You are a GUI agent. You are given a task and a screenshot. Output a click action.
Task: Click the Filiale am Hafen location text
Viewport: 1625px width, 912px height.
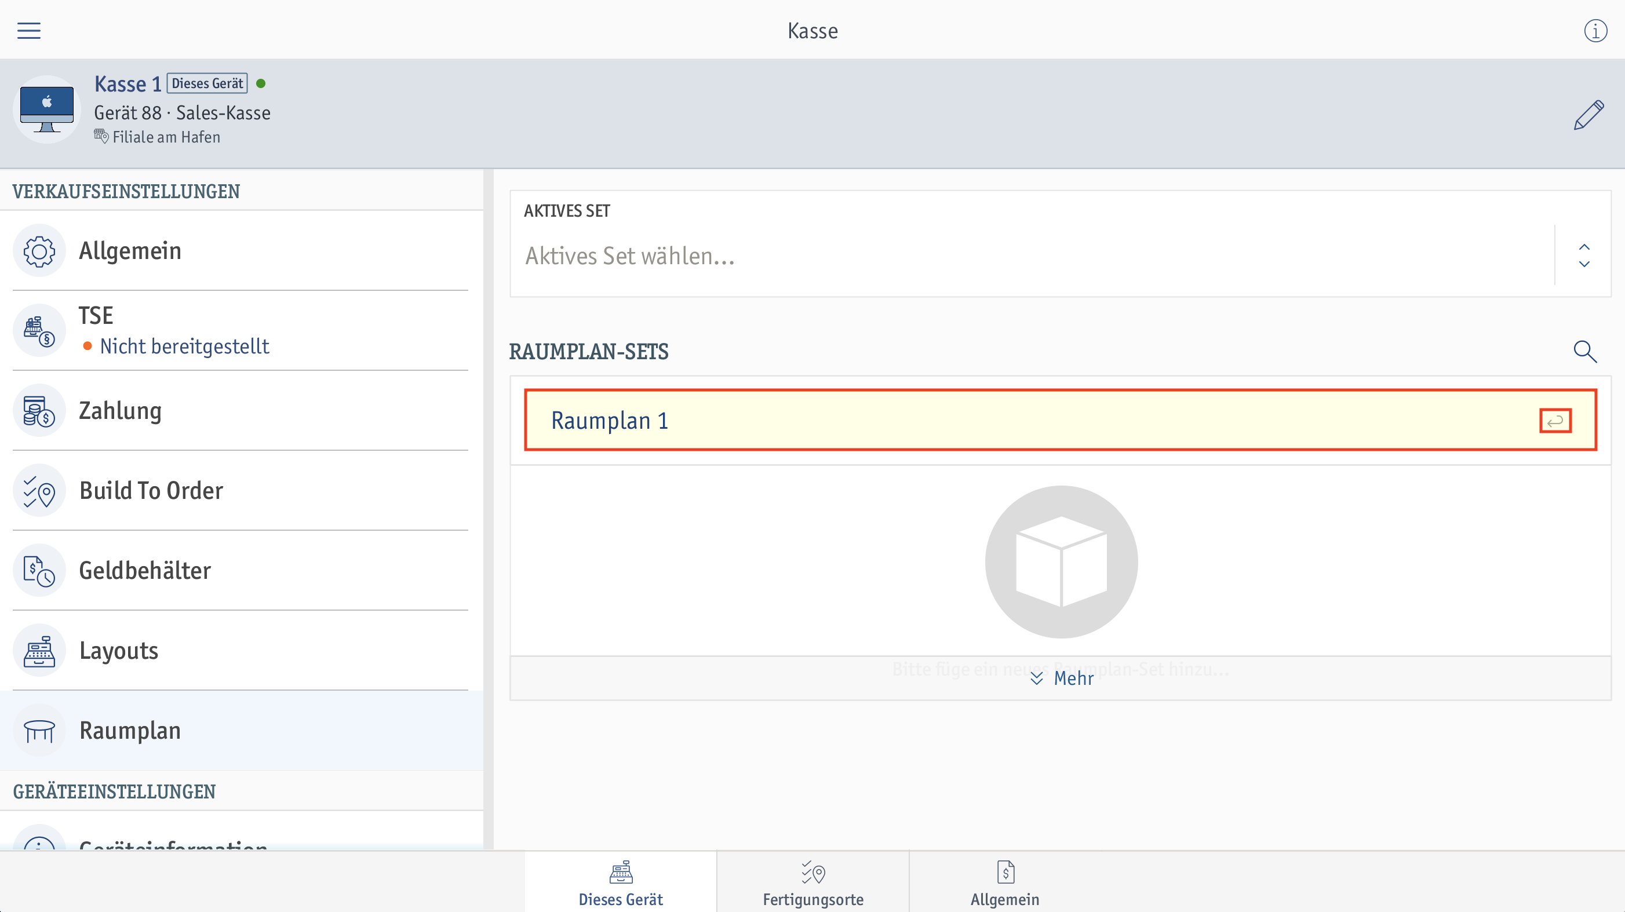coord(166,137)
